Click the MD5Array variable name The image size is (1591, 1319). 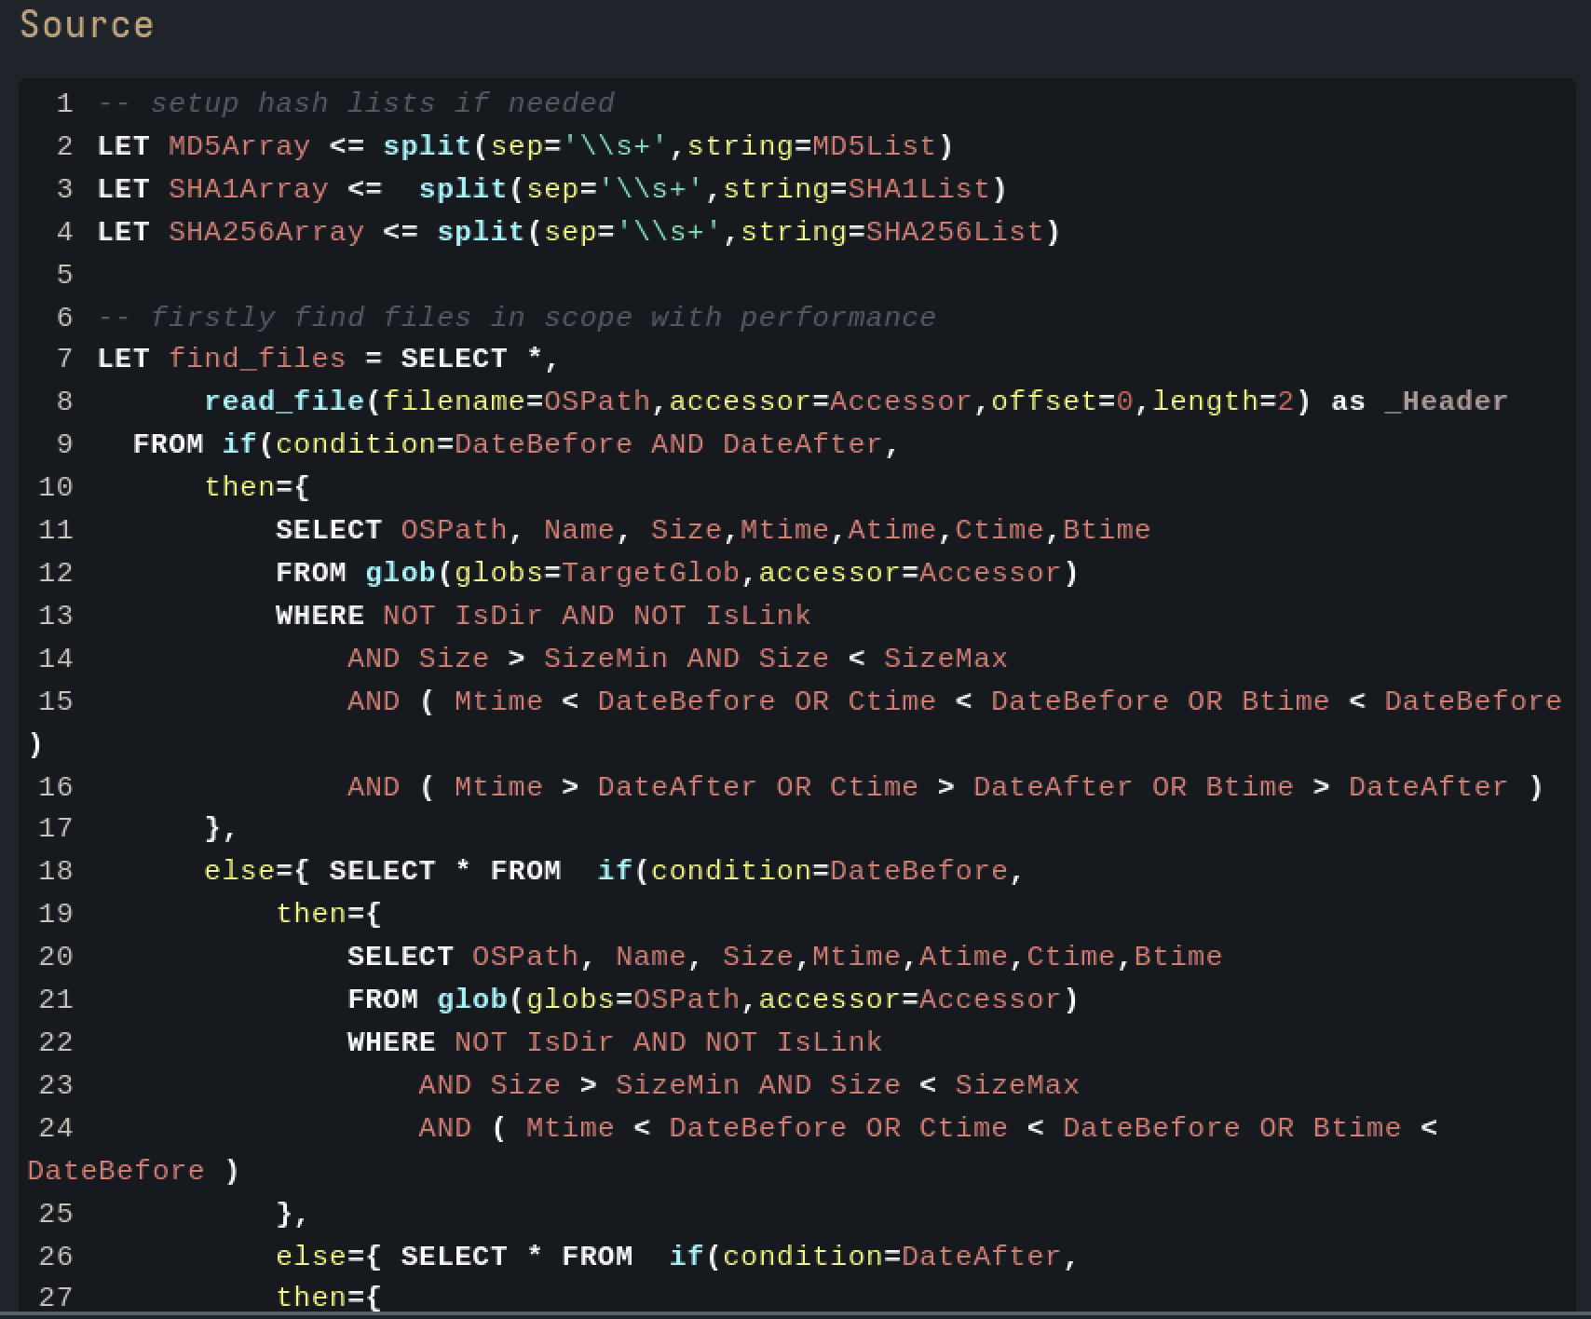click(239, 146)
